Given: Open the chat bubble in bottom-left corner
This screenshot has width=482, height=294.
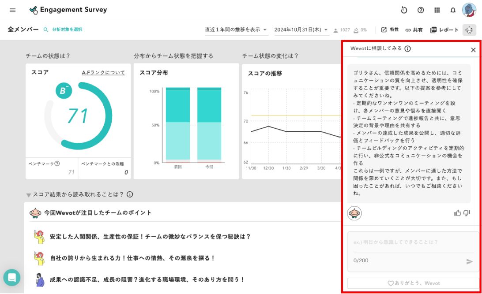Looking at the screenshot, I should [12, 278].
